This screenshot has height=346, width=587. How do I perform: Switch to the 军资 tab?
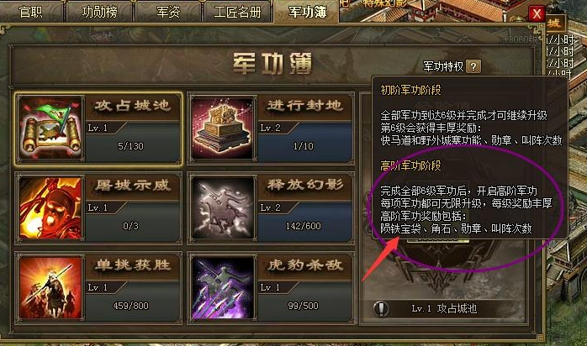[x=168, y=12]
